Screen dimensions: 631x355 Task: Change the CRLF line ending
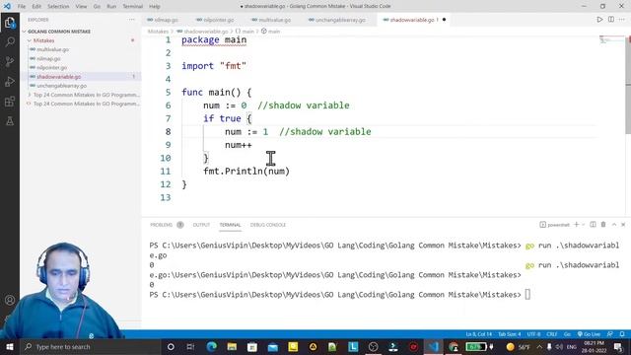pos(552,334)
